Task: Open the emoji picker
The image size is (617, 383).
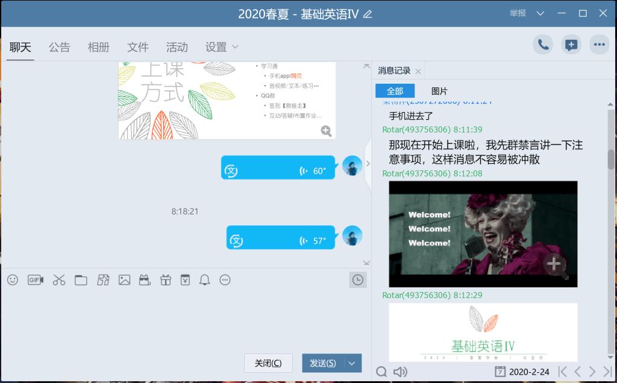Action: 13,280
